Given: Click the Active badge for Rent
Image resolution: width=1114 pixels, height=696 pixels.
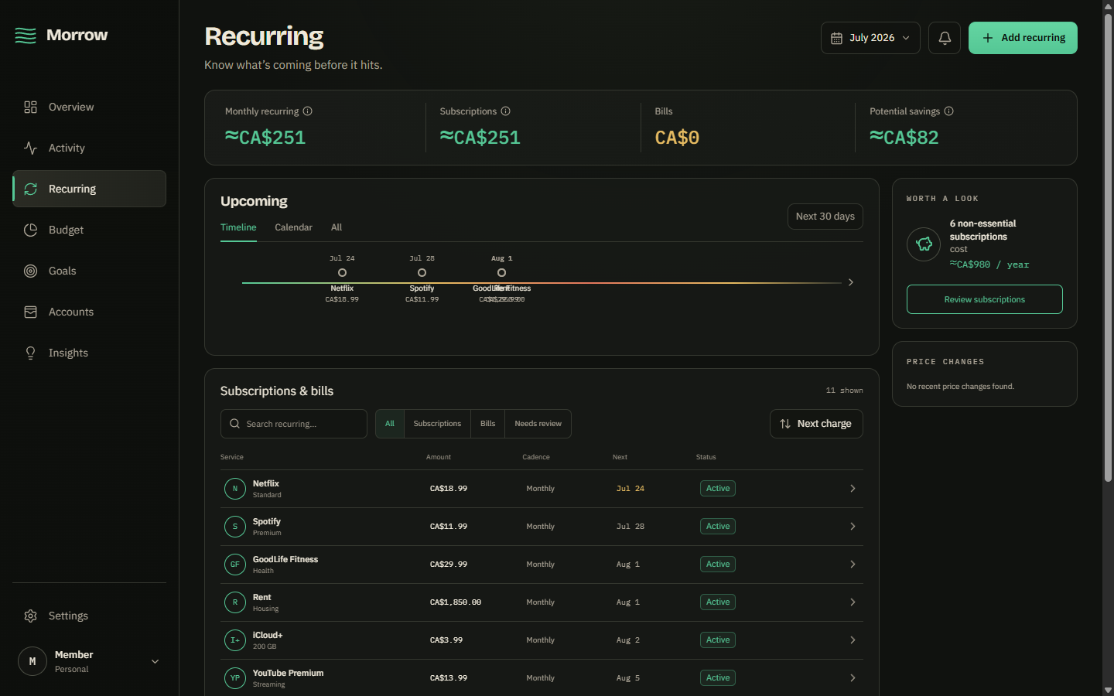Looking at the screenshot, I should 718,602.
